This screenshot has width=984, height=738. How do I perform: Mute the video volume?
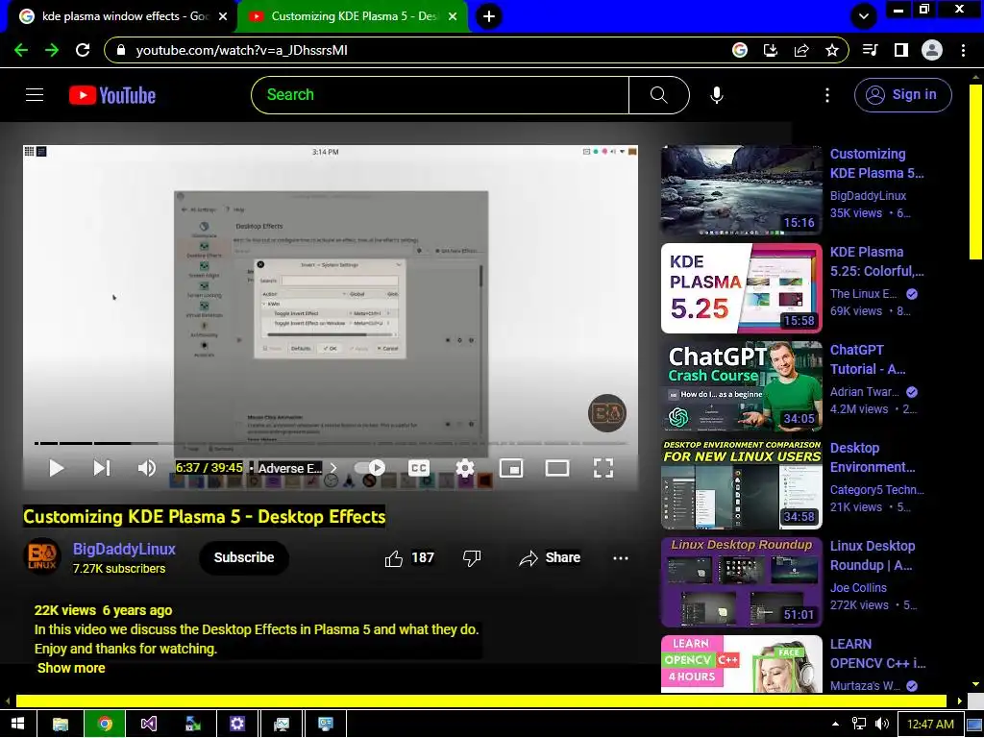coord(147,468)
